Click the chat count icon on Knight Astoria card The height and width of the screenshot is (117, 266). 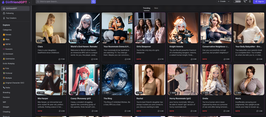point(191,59)
